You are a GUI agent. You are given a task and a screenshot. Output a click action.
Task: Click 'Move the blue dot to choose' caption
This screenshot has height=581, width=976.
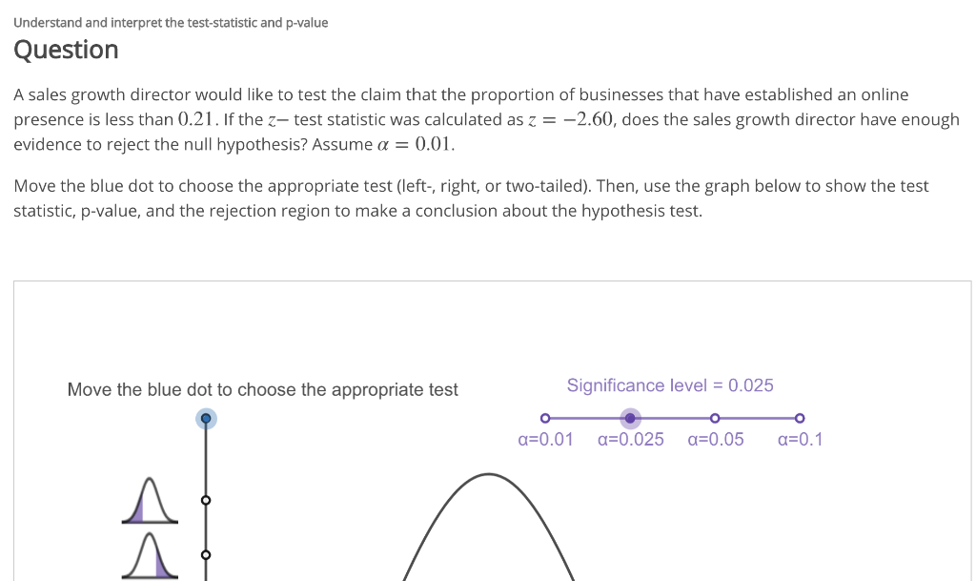262,390
